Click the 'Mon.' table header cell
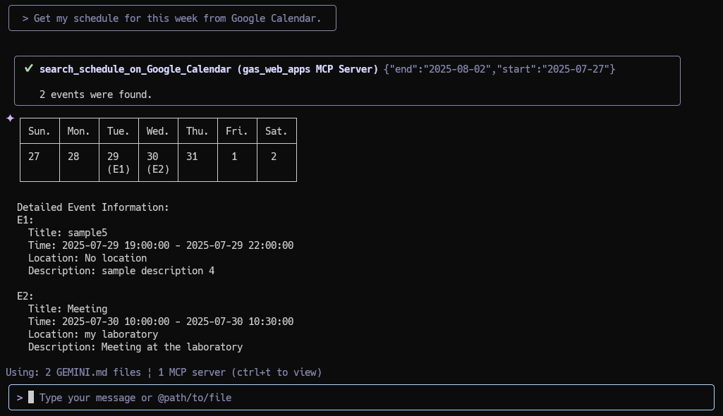 tap(79, 131)
